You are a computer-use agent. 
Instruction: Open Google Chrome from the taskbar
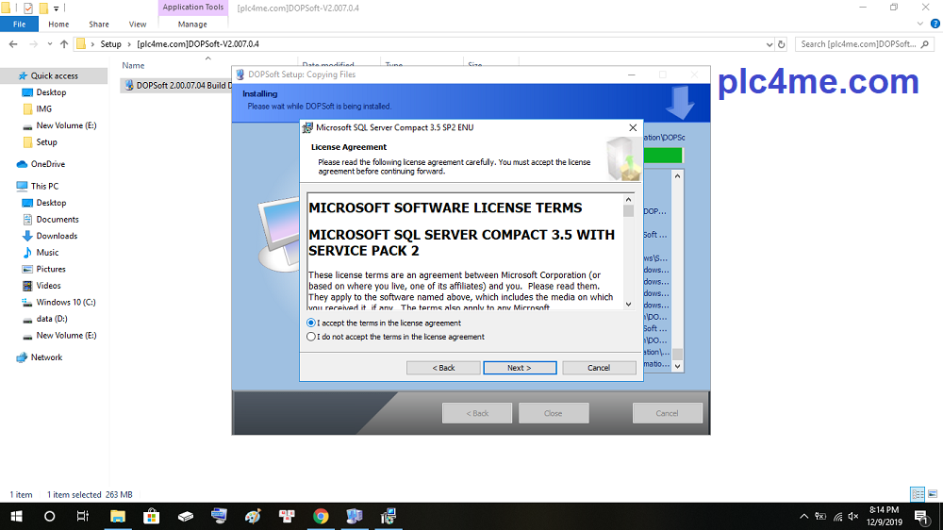pyautogui.click(x=321, y=516)
